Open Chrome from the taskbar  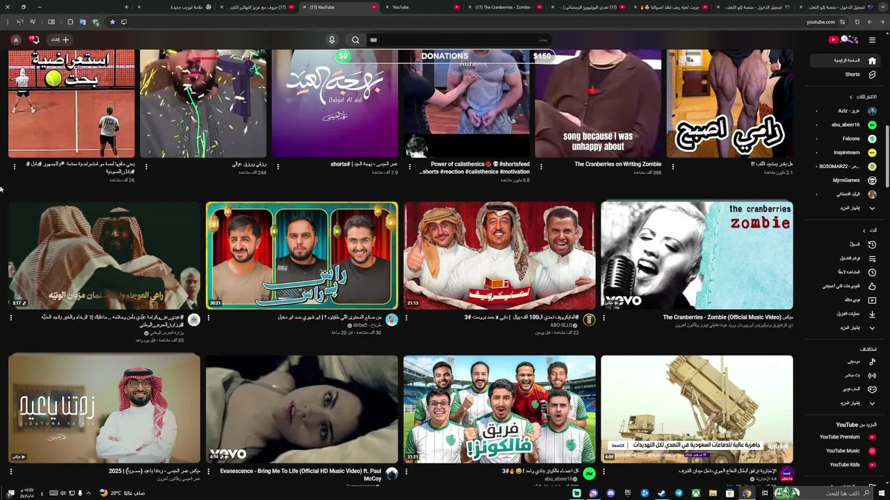click(747, 493)
